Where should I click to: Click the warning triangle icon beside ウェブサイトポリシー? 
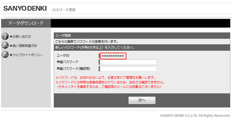point(5,55)
